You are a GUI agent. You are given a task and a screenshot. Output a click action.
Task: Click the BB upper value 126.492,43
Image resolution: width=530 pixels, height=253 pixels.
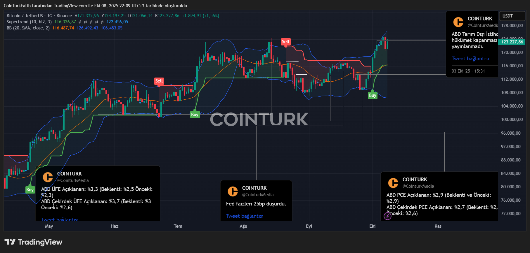coord(87,28)
